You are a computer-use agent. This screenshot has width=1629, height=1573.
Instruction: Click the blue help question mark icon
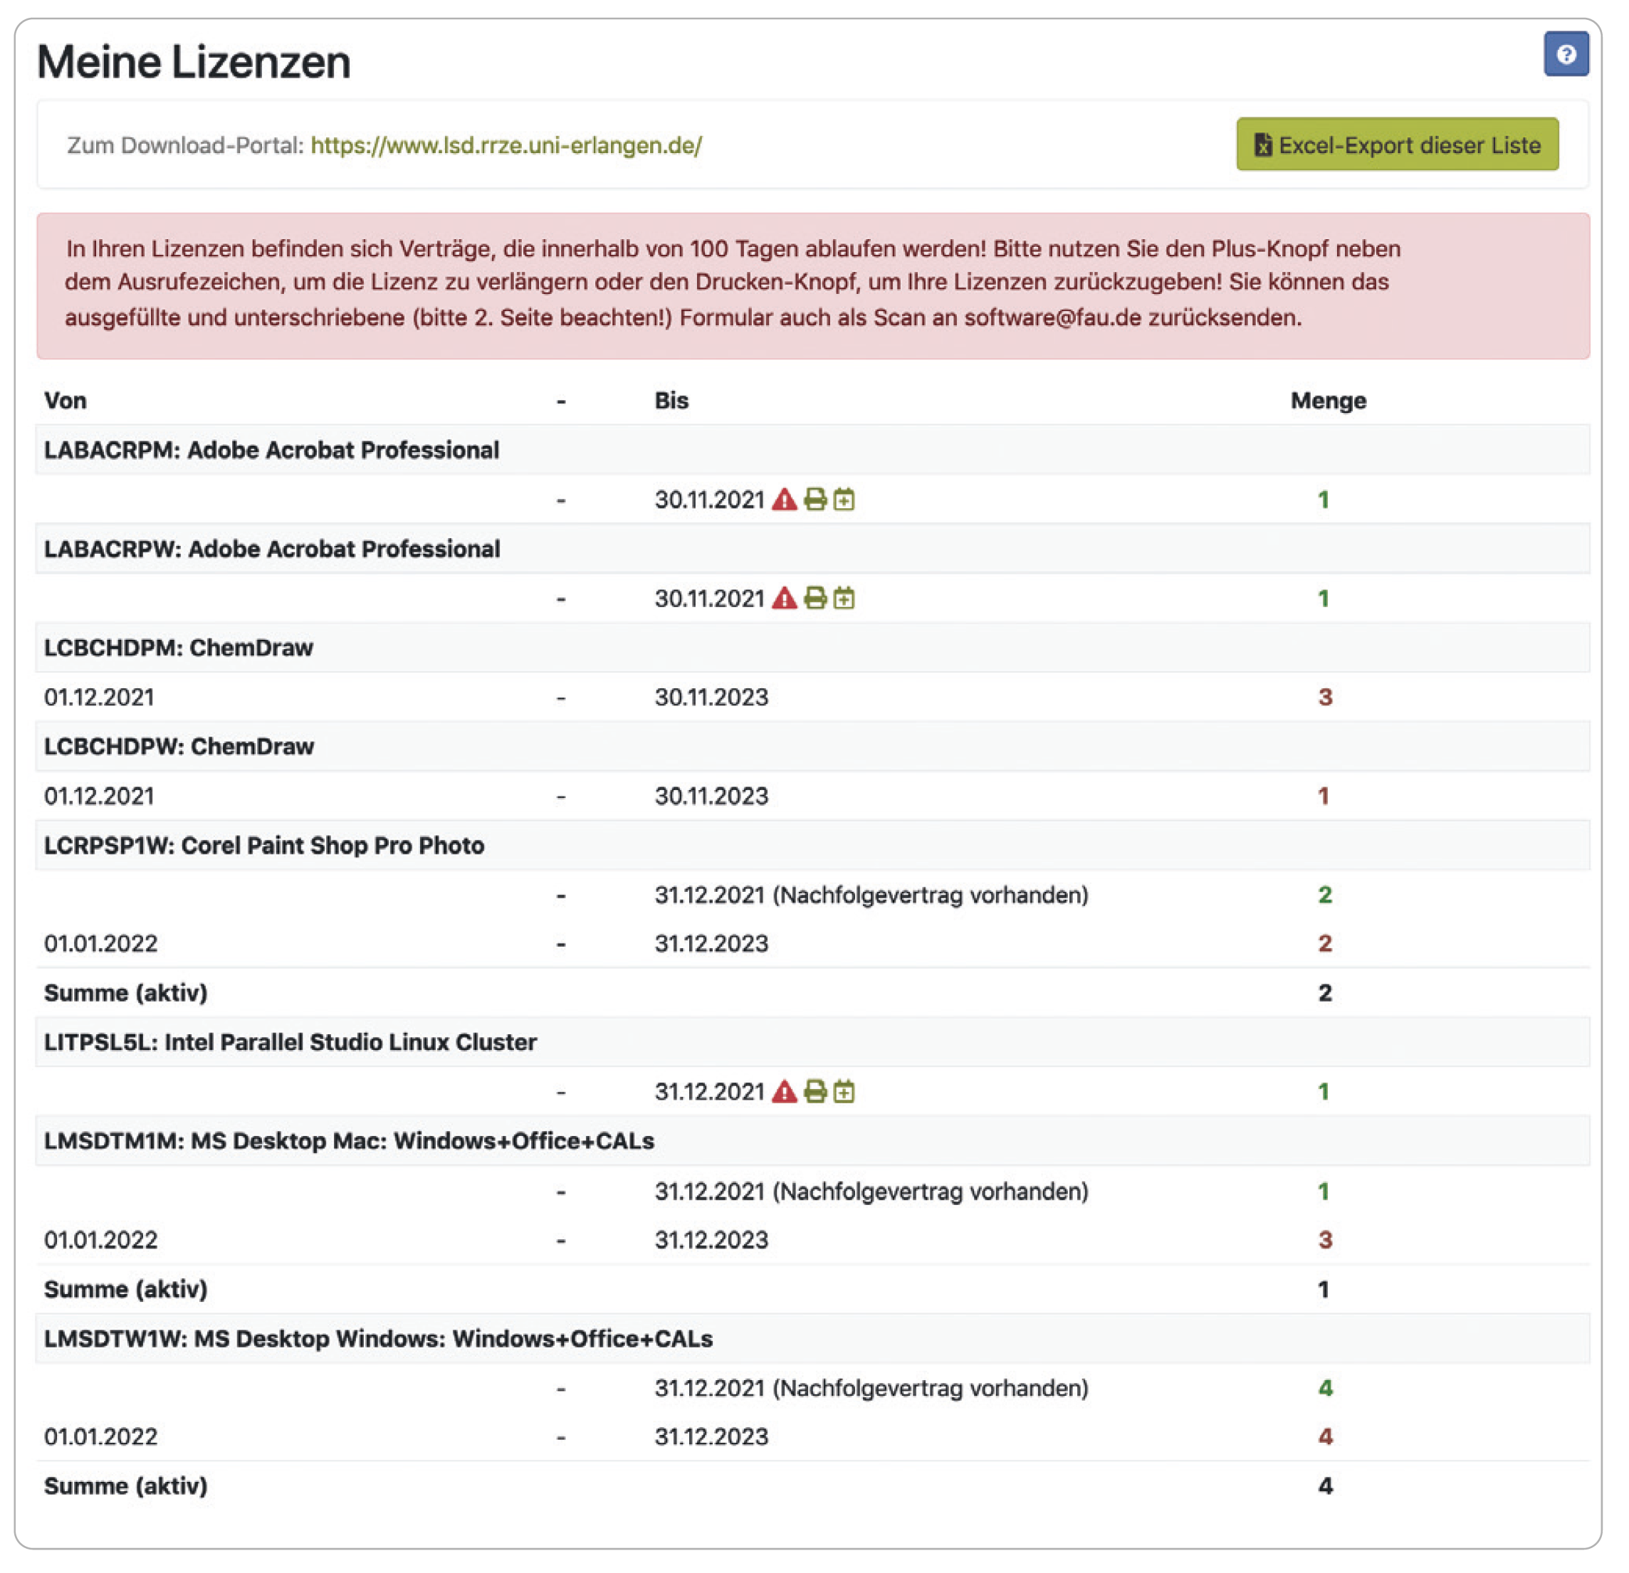pos(1566,55)
